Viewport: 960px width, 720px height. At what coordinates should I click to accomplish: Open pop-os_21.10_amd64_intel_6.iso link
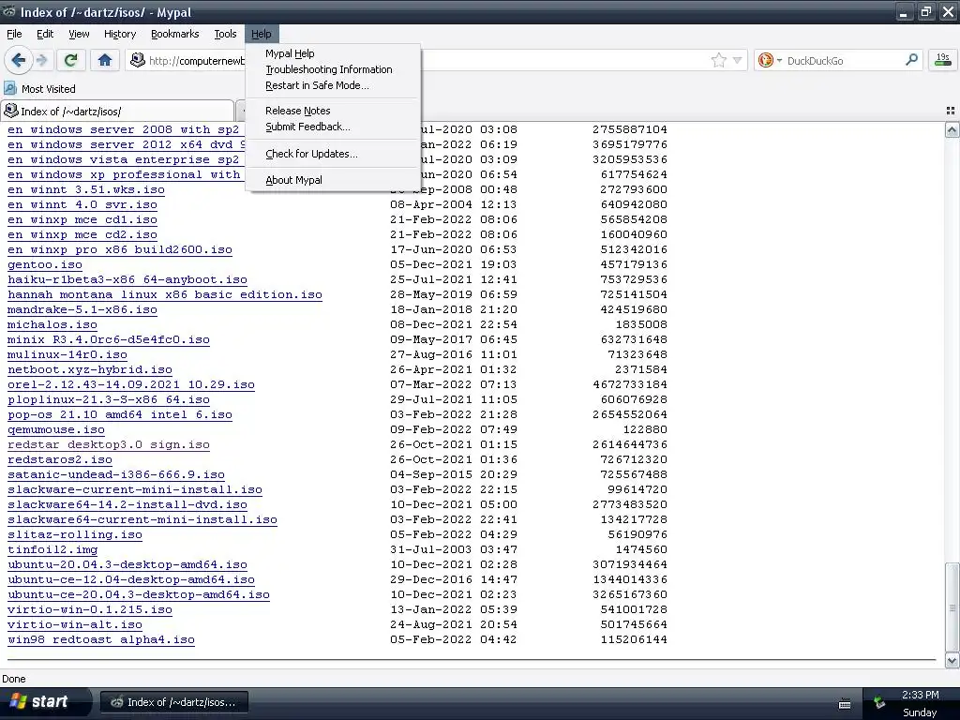119,414
